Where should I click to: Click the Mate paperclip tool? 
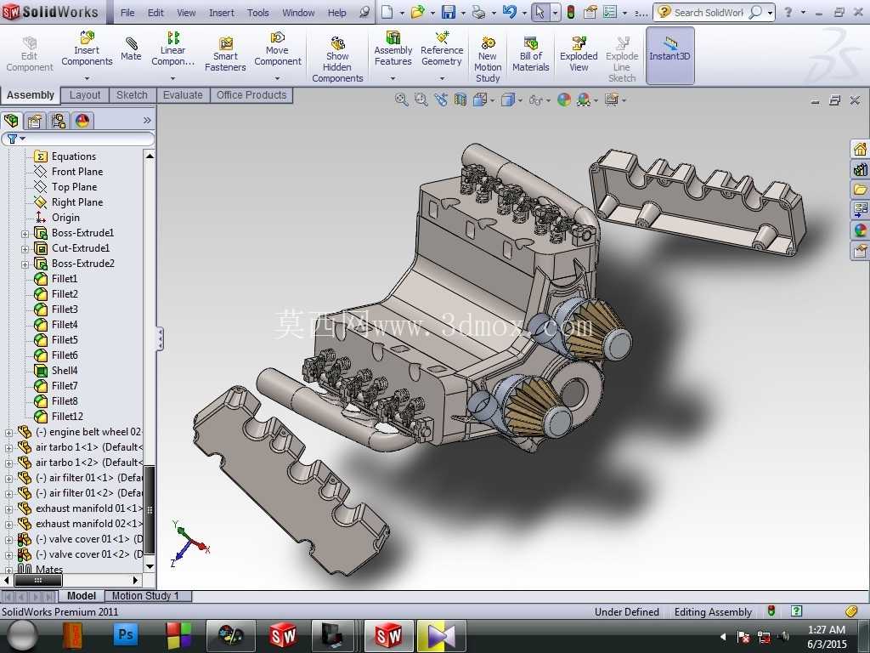click(x=131, y=48)
